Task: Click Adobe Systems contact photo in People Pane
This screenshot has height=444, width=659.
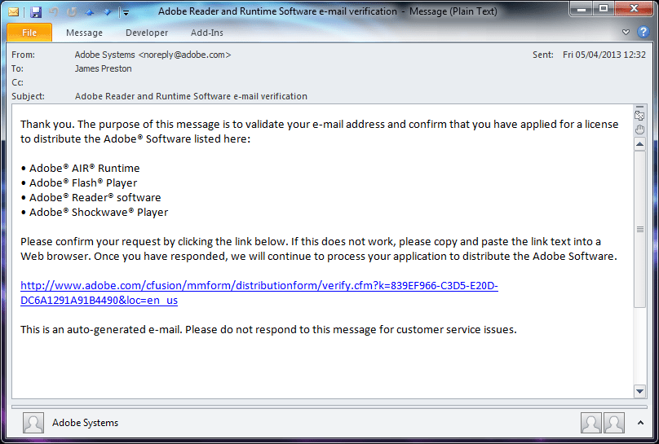Action: click(x=33, y=423)
